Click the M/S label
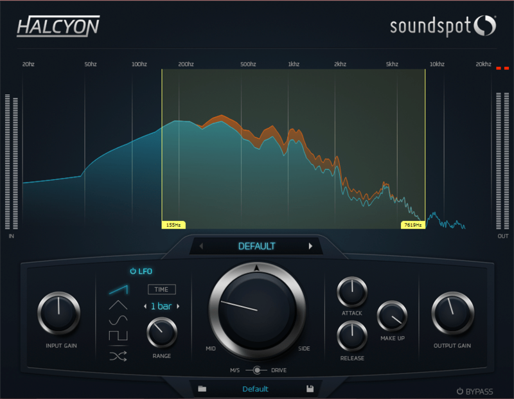514x399 pixels. 235,370
